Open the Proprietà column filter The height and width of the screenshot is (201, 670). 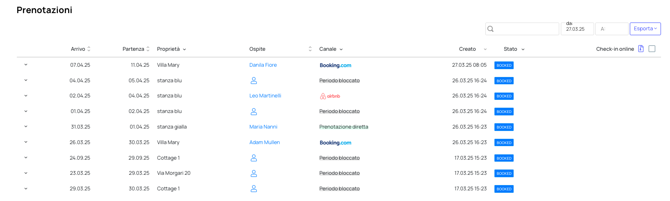[x=184, y=49]
